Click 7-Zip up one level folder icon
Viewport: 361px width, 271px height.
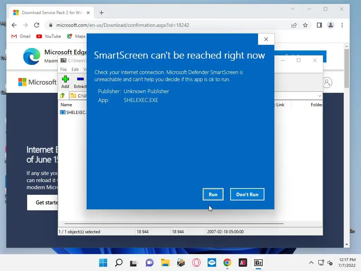click(62, 96)
